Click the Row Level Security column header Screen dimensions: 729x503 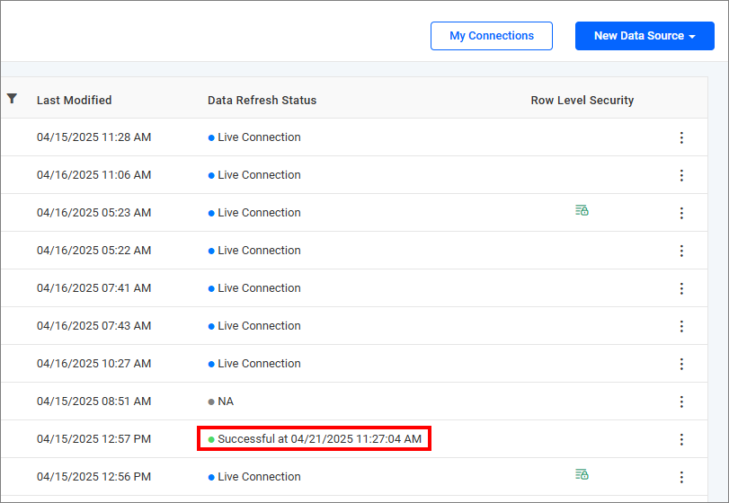582,101
